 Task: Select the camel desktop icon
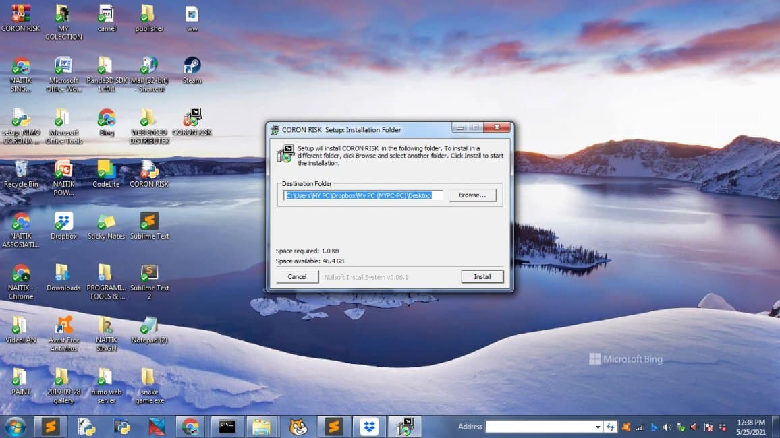pyautogui.click(x=106, y=18)
